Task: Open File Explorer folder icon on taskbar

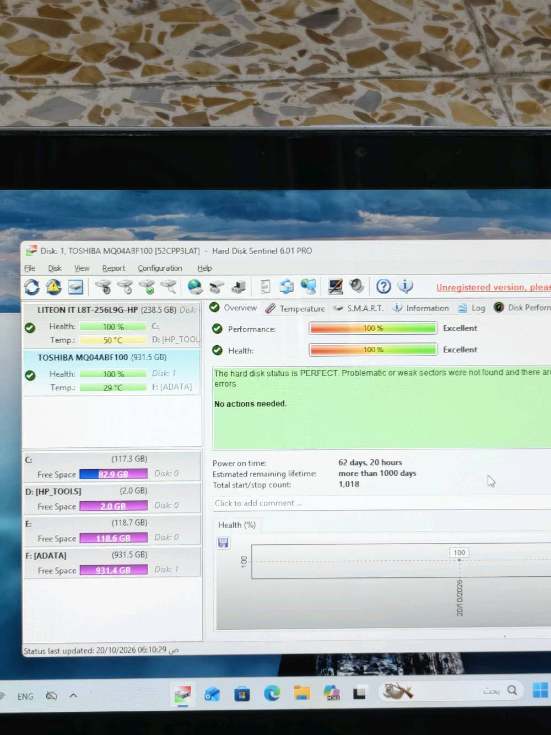Action: coord(302,693)
